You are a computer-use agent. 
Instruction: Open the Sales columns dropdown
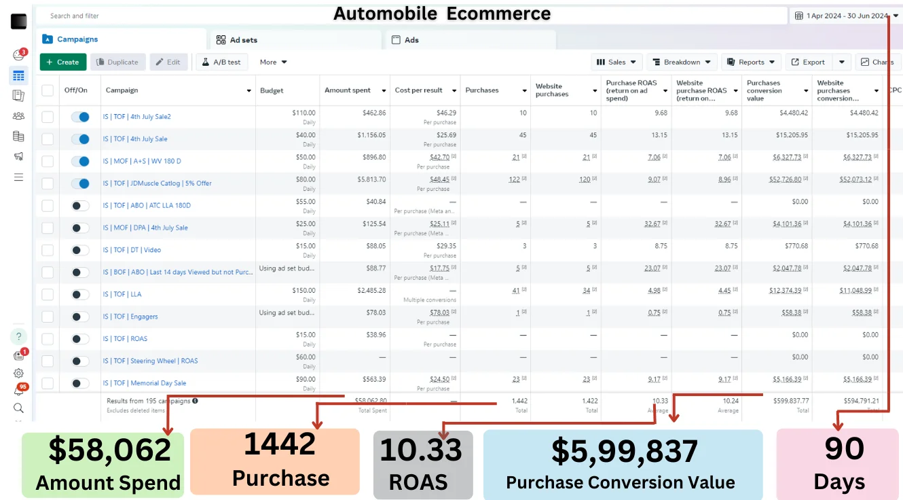coord(616,62)
